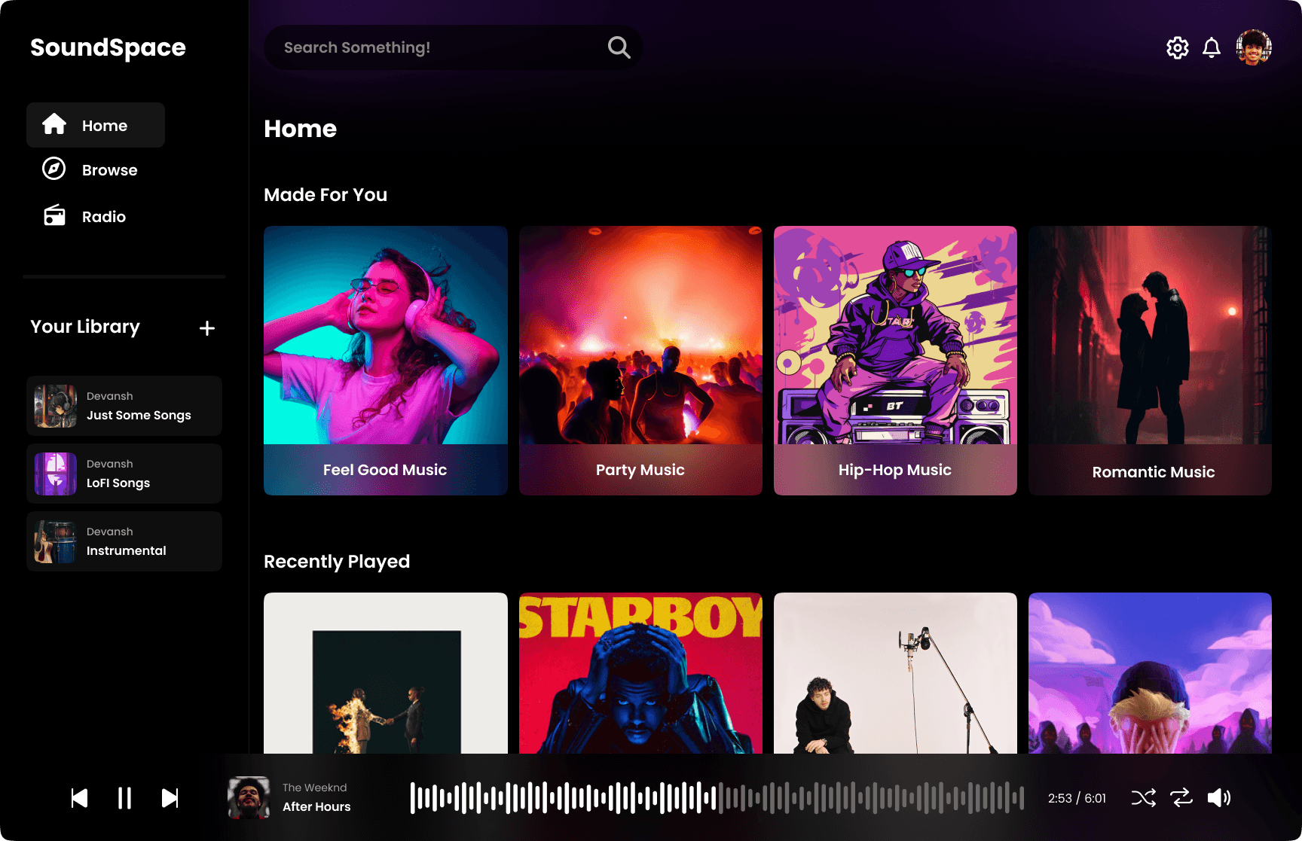Go to Browse menu label
1302x841 pixels.
110,170
